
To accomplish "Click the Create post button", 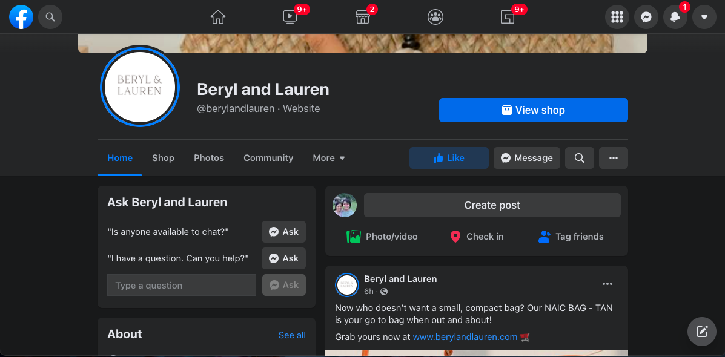I will click(492, 205).
